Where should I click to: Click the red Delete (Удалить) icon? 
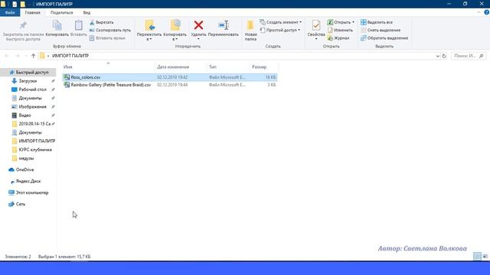[x=198, y=25]
